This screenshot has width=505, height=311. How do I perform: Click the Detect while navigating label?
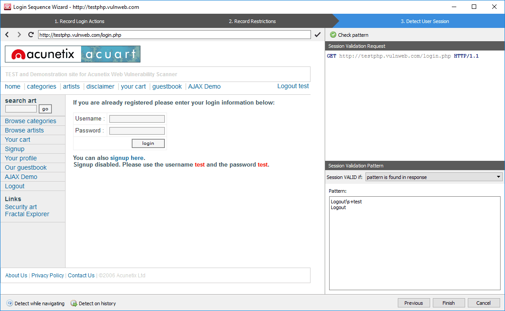coord(39,303)
